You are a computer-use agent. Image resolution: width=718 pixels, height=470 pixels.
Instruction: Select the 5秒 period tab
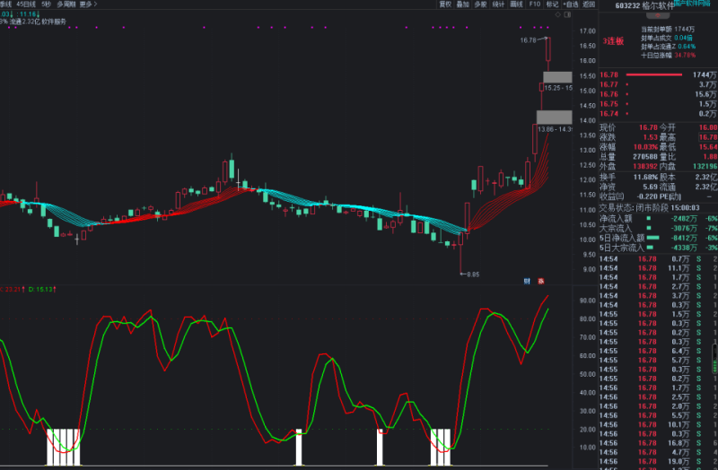click(x=46, y=4)
